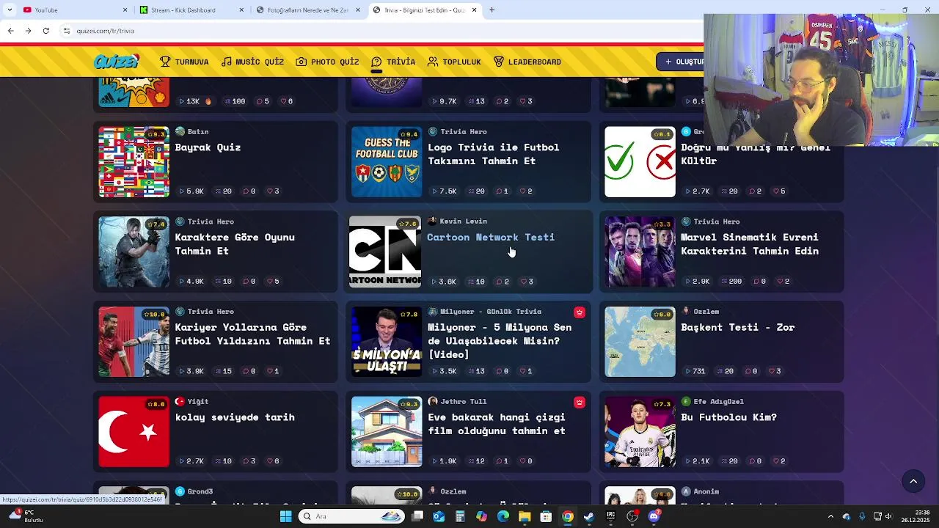Open Marvel Sinematik Evreni quiz title

pyautogui.click(x=750, y=244)
